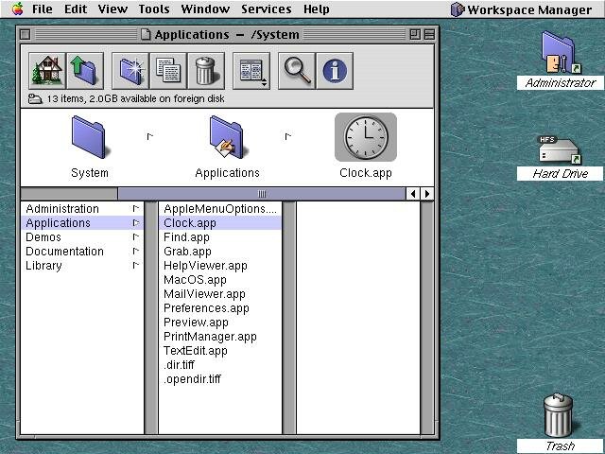Open the Help menu
The height and width of the screenshot is (454, 605).
pyautogui.click(x=317, y=9)
